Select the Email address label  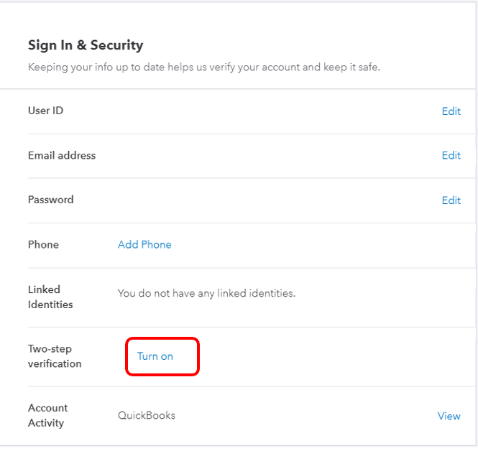click(x=62, y=156)
